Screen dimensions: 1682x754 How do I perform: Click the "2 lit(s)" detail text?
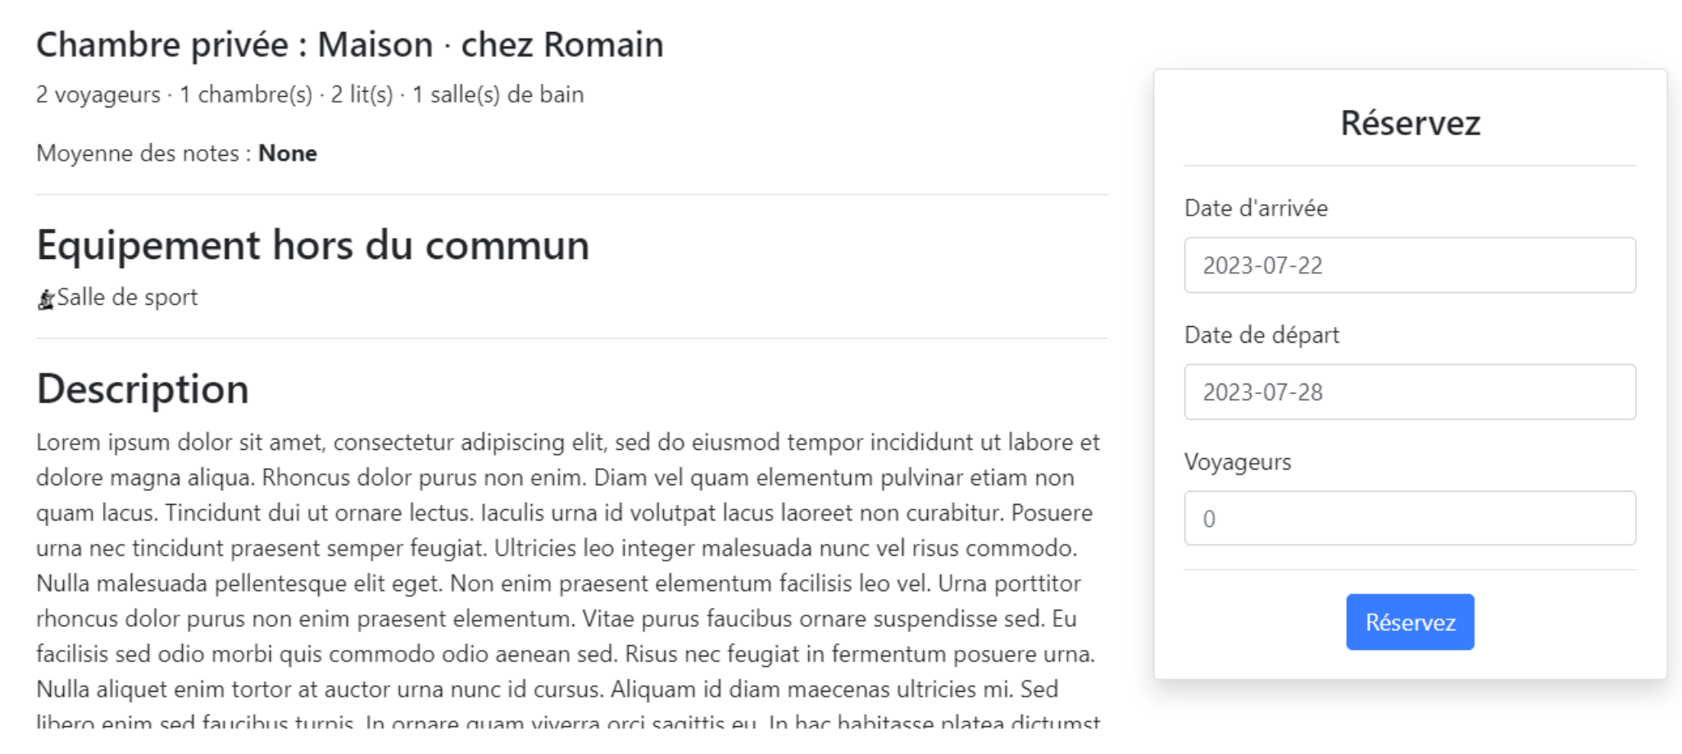pos(361,95)
